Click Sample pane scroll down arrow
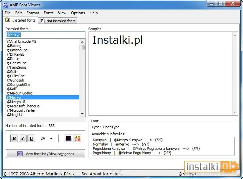 click(x=235, y=112)
